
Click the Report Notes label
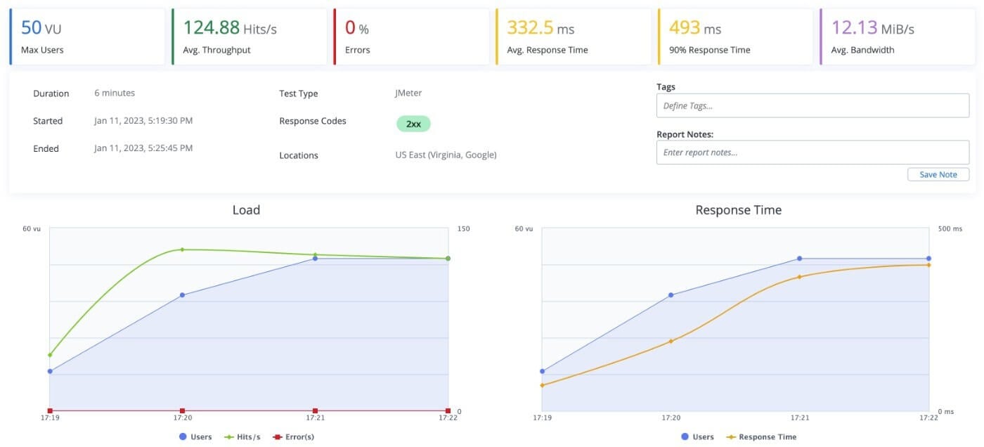(x=685, y=134)
